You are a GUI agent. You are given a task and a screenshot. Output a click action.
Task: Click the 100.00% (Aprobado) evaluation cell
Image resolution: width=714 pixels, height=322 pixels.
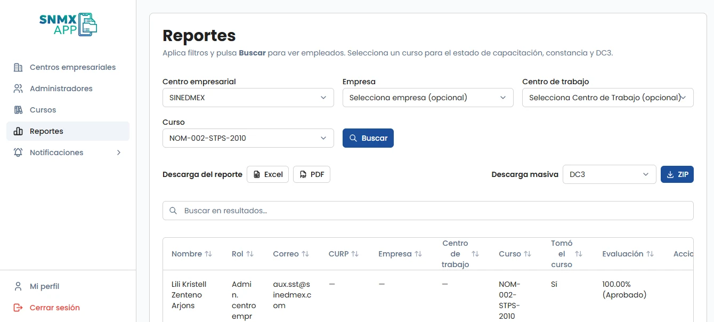pos(624,289)
